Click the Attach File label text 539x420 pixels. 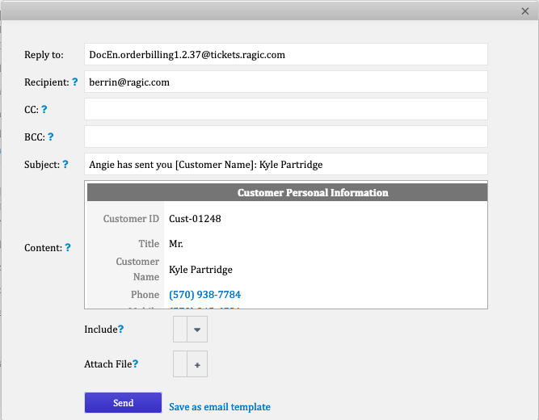tap(108, 364)
